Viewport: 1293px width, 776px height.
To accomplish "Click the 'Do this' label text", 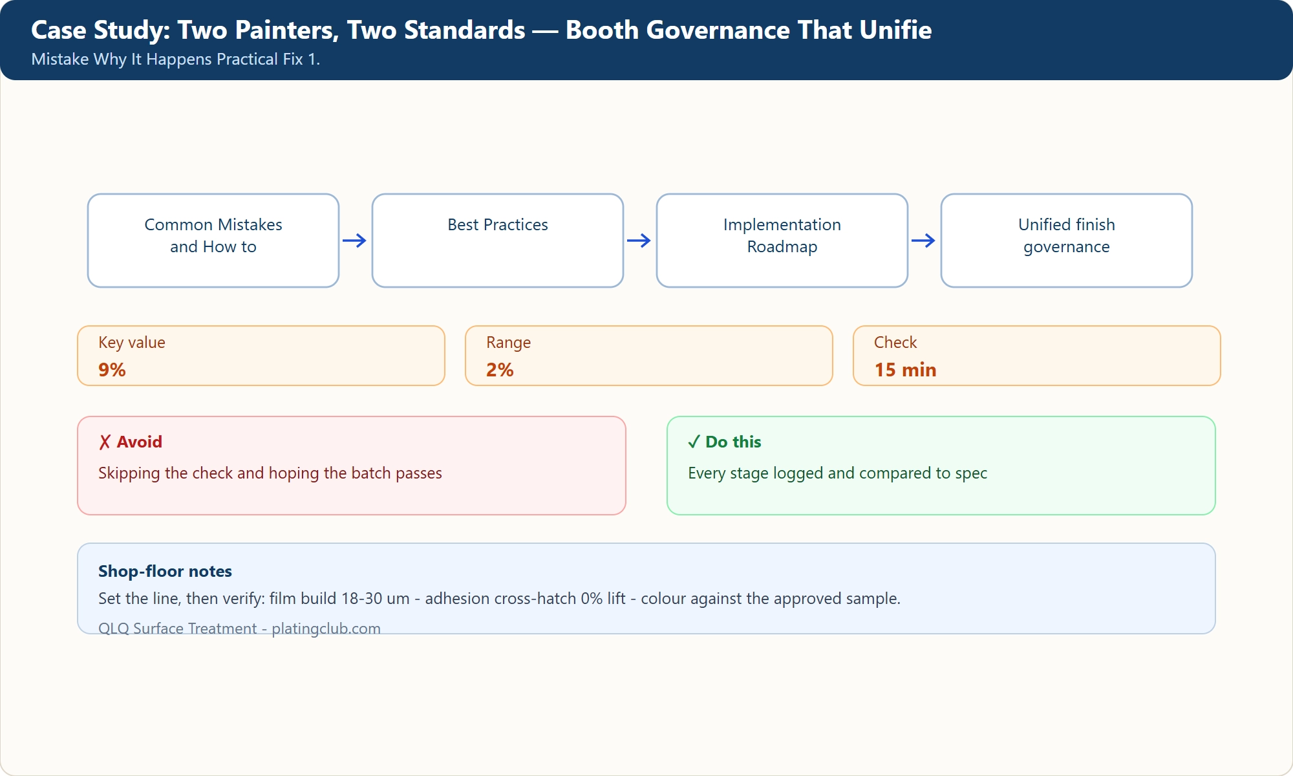I will click(733, 442).
